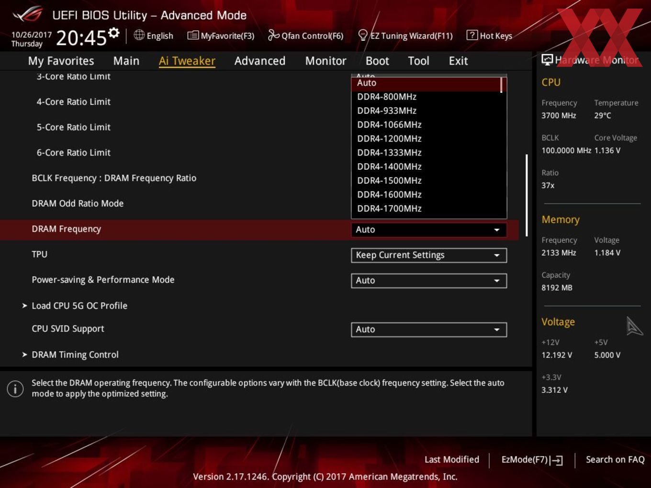Click memory capacity value 8192 MB
651x488 pixels.
point(557,288)
